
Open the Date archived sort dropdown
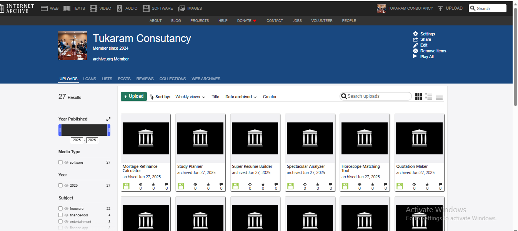[241, 97]
